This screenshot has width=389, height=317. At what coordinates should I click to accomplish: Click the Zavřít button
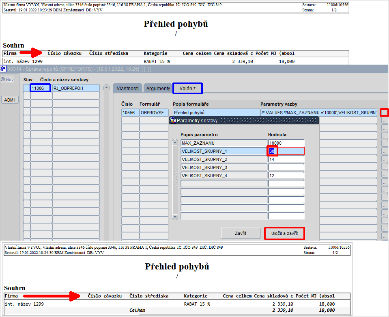241,233
